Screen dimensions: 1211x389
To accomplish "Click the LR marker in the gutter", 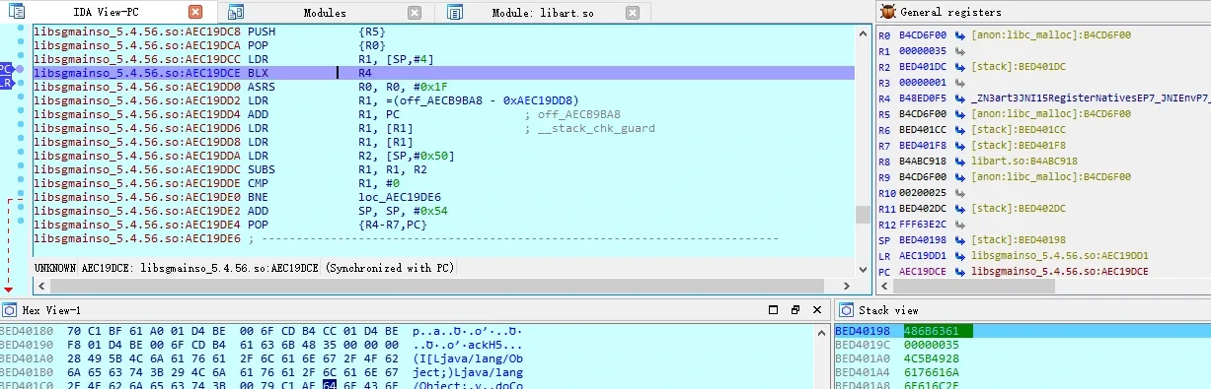I will pyautogui.click(x=6, y=84).
